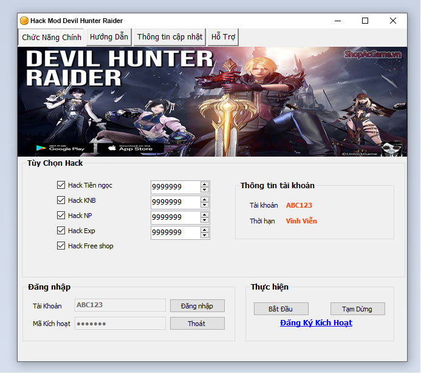Click the Tạm Dừng button
Image resolution: width=421 pixels, height=374 pixels.
tap(358, 309)
